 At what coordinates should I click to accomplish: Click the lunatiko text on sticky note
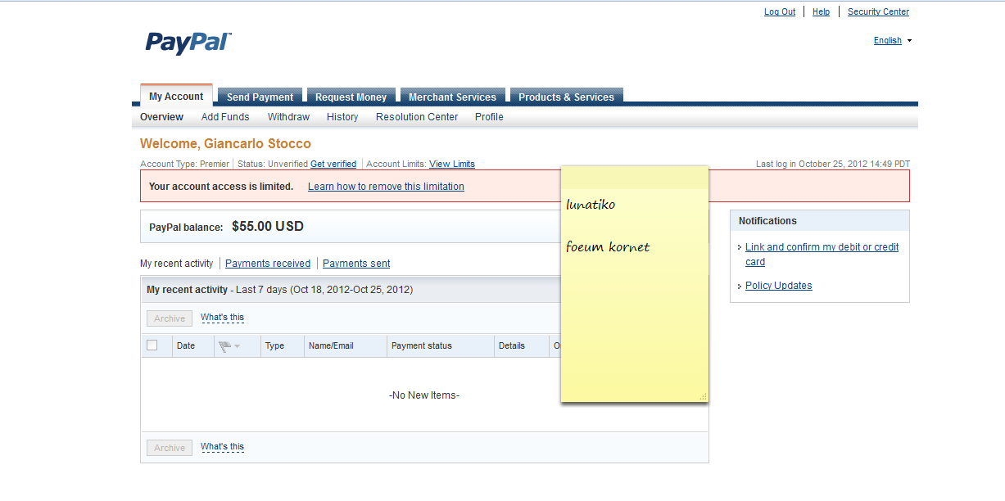tap(591, 205)
